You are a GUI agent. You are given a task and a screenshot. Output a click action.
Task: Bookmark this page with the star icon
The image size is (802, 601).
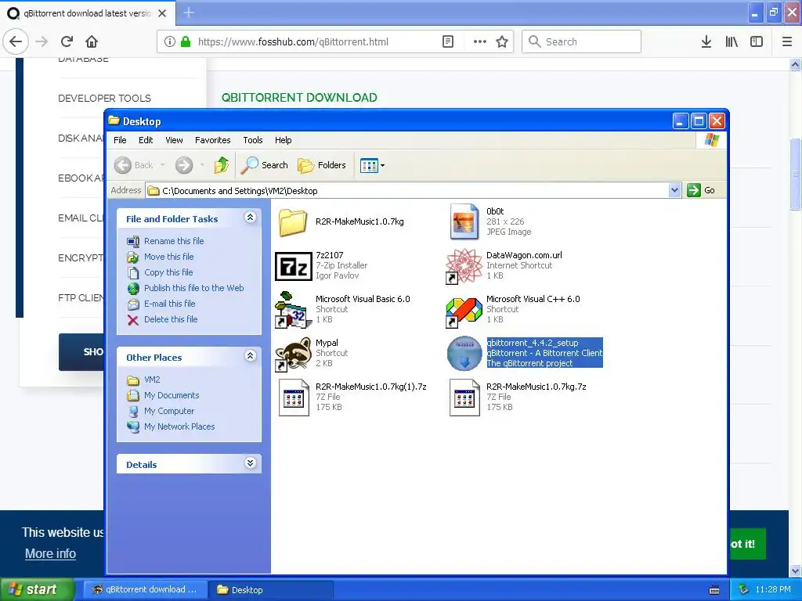tap(502, 42)
